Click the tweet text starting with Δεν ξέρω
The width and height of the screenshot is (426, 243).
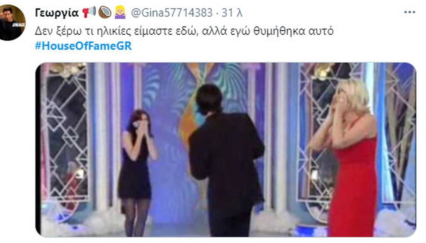(184, 31)
